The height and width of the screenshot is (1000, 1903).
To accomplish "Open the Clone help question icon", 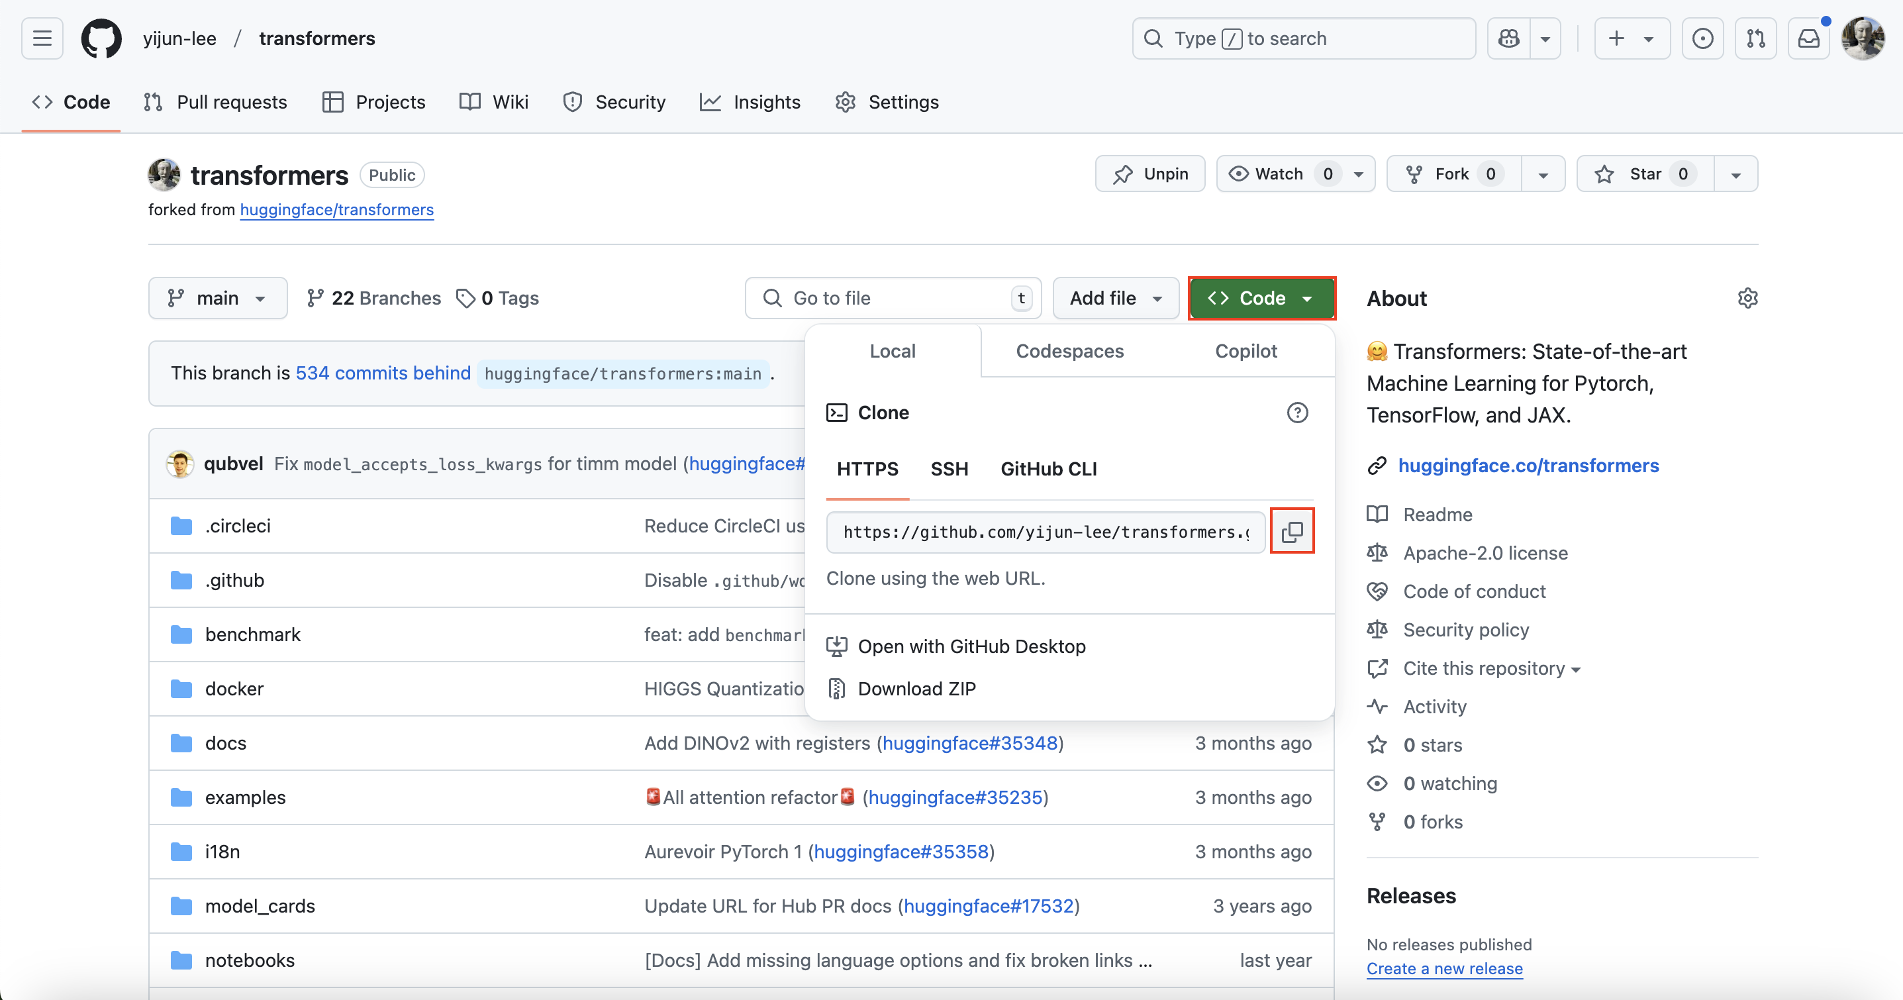I will 1297,413.
